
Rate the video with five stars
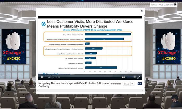pyautogui.click(x=120, y=83)
